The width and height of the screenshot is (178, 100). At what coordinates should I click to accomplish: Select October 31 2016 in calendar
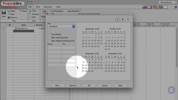coord(109,49)
